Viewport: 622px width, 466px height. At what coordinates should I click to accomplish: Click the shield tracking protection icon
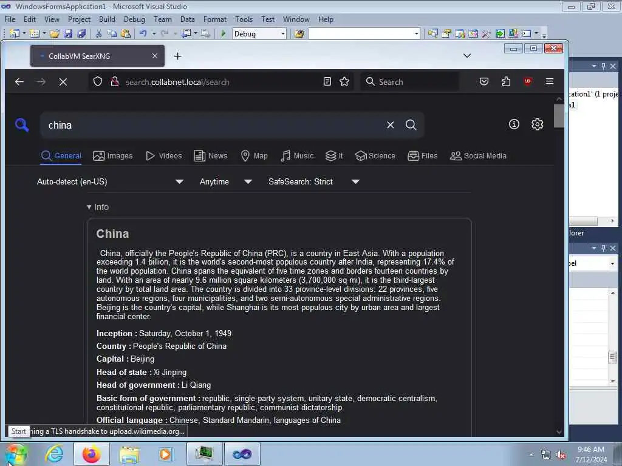[98, 82]
